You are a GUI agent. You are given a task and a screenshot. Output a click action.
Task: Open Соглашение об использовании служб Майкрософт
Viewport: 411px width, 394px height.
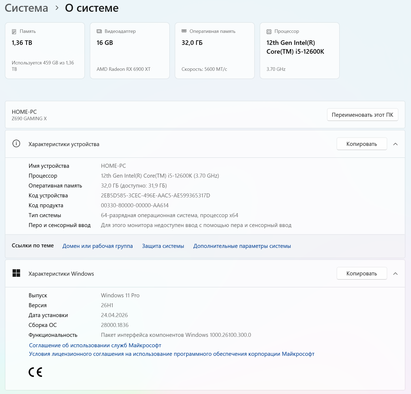(x=95, y=345)
